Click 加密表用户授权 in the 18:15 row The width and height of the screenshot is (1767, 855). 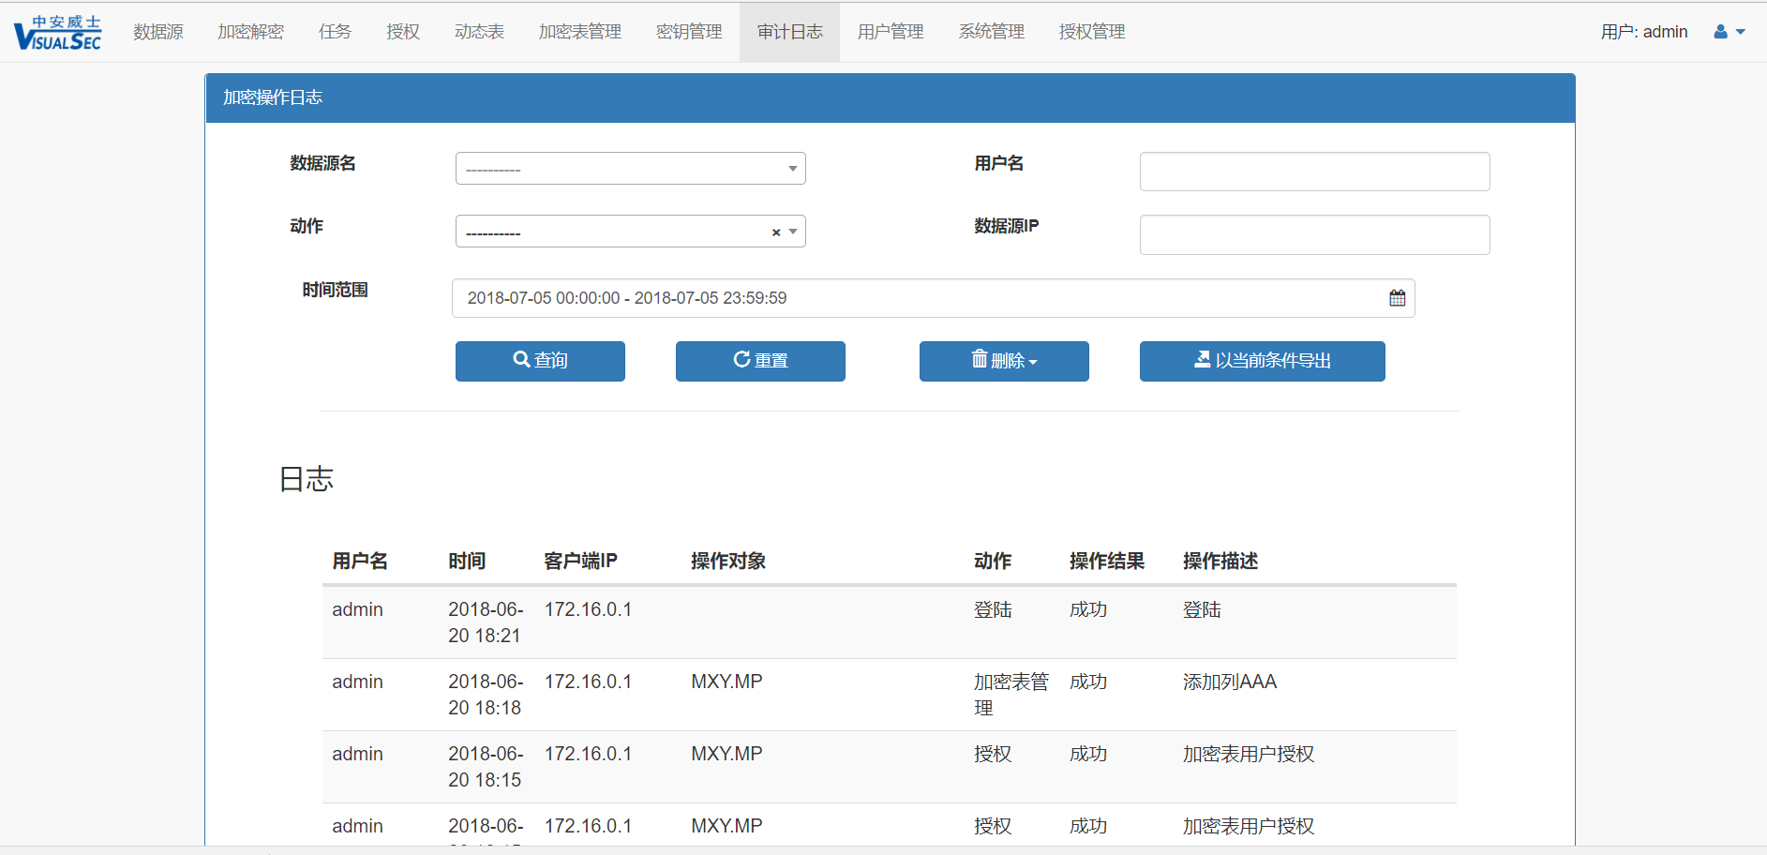click(1249, 754)
